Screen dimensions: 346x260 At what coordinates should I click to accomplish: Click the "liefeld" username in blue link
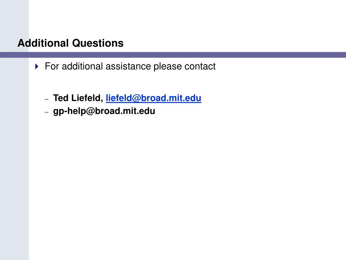tap(119, 98)
